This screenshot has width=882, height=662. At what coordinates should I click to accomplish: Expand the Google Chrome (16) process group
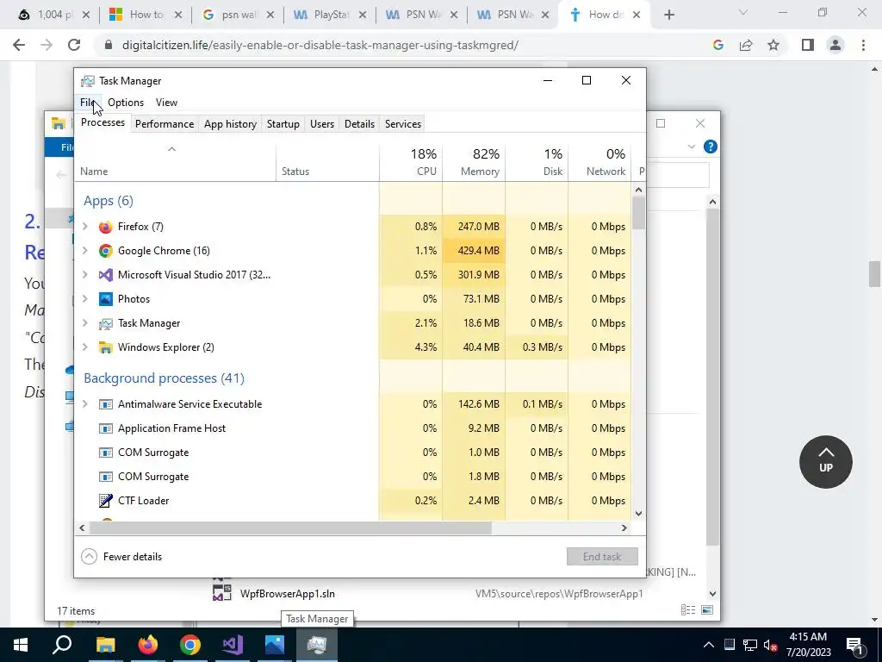[85, 251]
